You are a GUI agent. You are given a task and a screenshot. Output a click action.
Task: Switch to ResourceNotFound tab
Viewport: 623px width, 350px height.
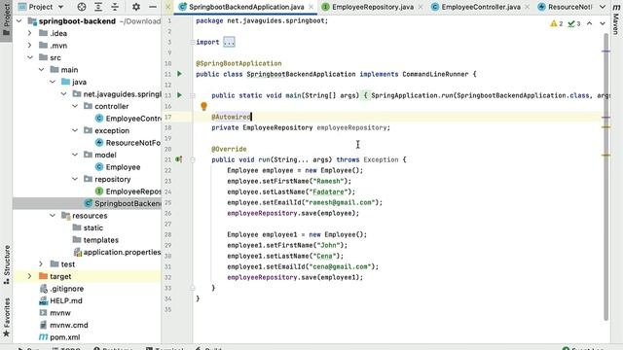pos(565,7)
